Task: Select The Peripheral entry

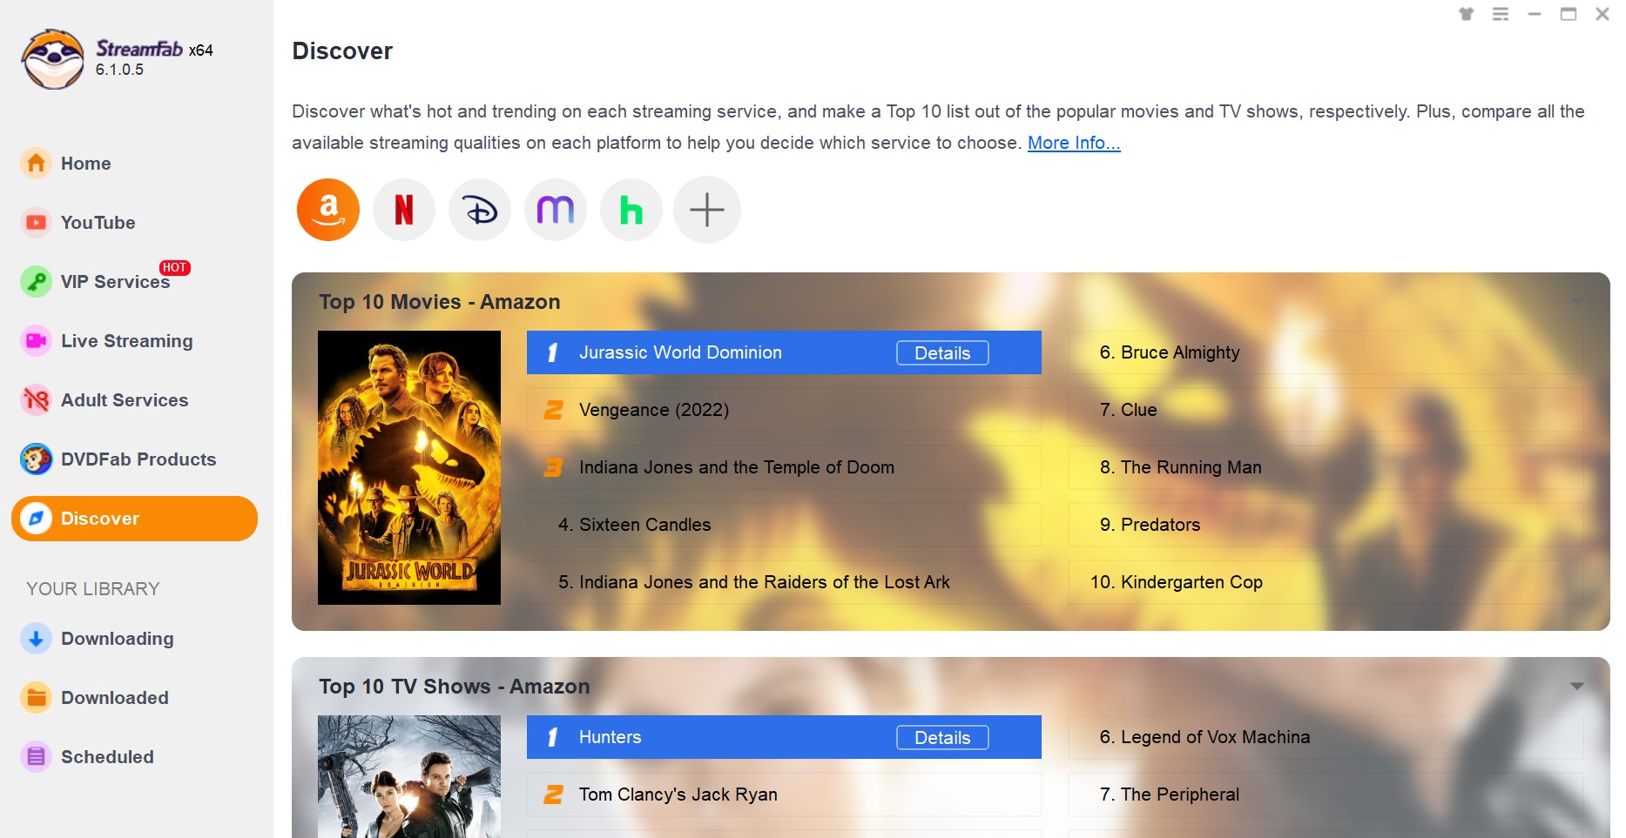Action: pyautogui.click(x=1326, y=794)
